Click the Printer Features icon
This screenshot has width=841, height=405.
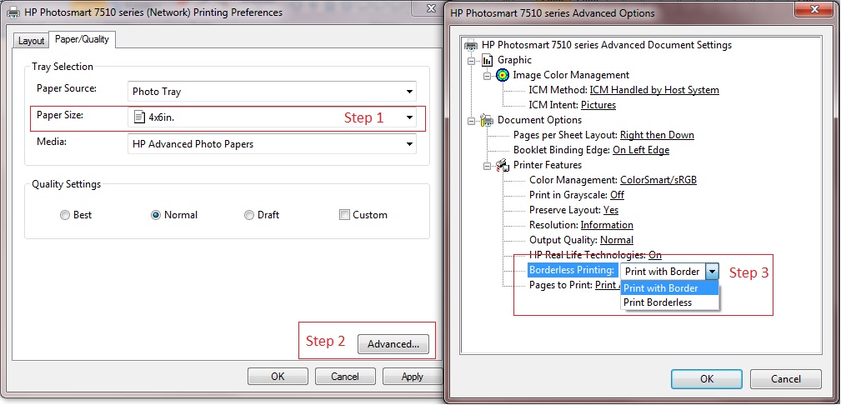[503, 165]
